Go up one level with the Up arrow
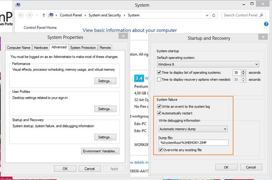Image resolution: width=272 pixels, height=180 pixels. pyautogui.click(x=44, y=15)
